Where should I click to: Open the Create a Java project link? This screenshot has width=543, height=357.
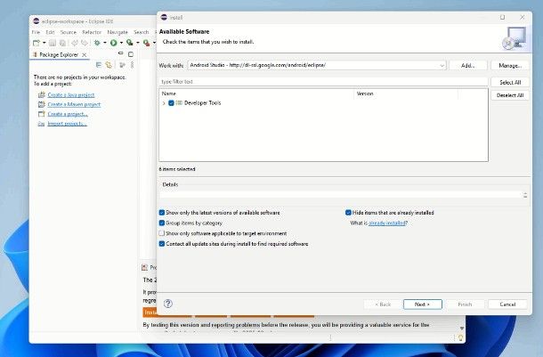[x=71, y=95]
